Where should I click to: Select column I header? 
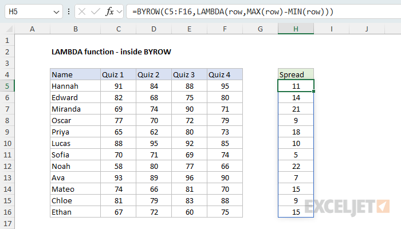point(332,29)
